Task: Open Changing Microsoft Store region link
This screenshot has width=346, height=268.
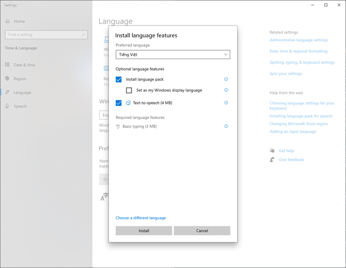Action: click(x=299, y=124)
